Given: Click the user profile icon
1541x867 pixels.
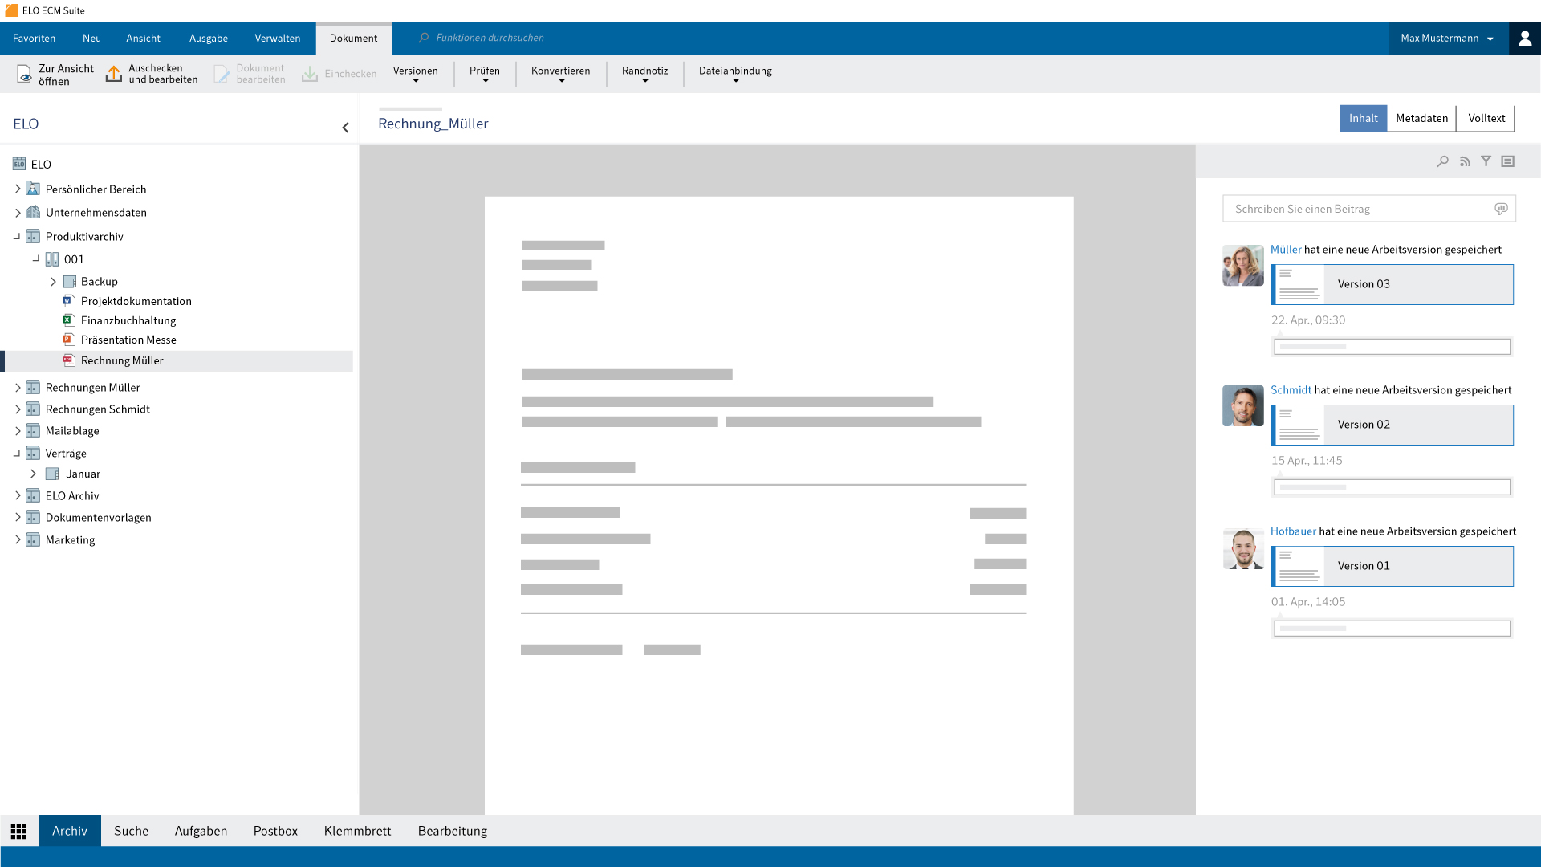Looking at the screenshot, I should (x=1524, y=39).
